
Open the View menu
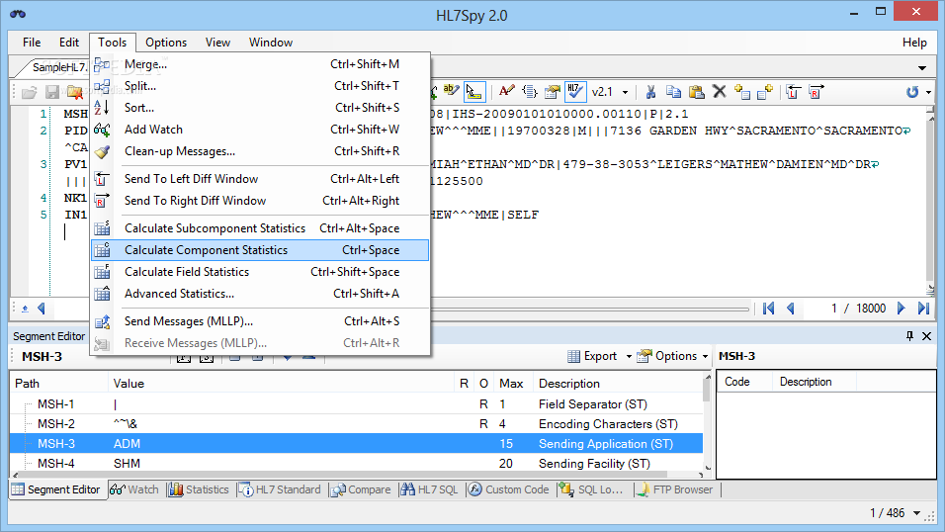tap(217, 43)
